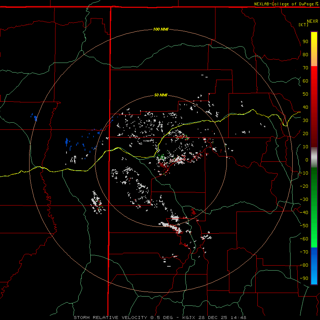Click the 80 value on velocity scale

pyautogui.click(x=305, y=54)
